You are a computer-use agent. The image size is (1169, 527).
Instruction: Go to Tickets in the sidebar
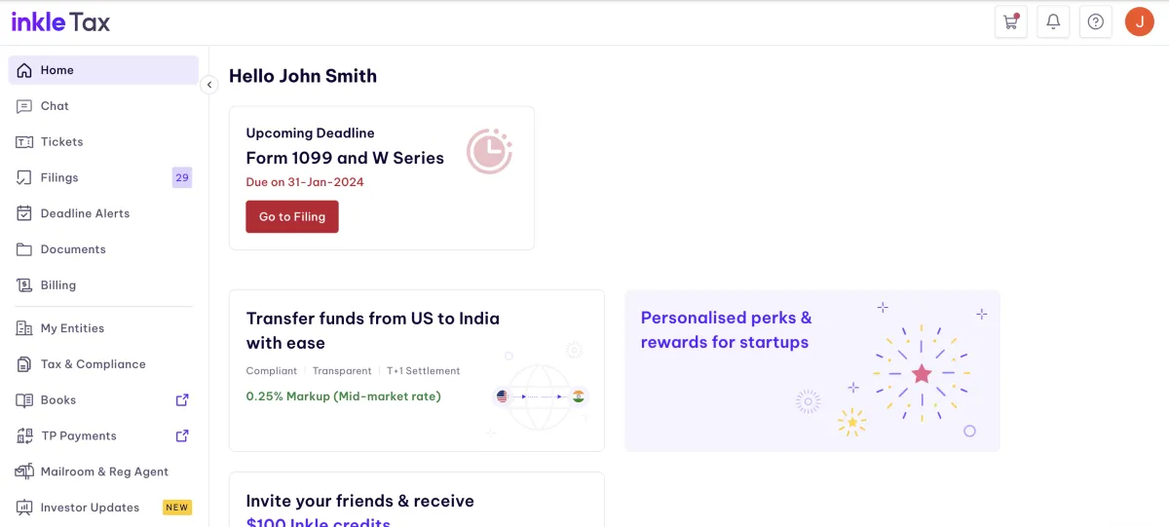click(x=61, y=142)
